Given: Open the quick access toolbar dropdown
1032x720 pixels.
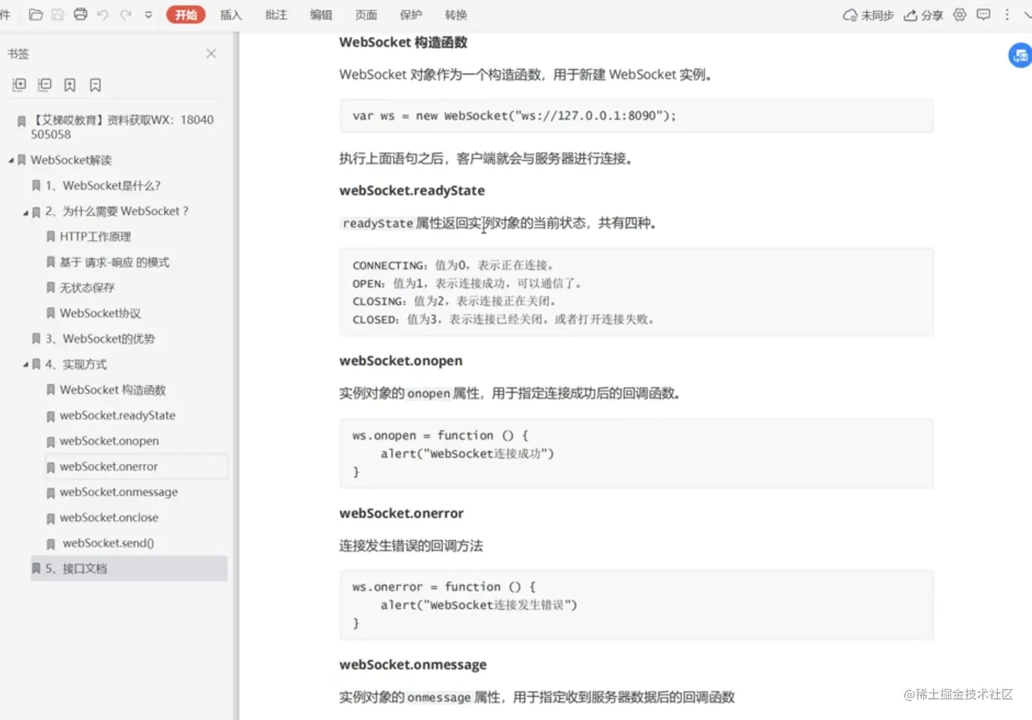Looking at the screenshot, I should click(148, 15).
